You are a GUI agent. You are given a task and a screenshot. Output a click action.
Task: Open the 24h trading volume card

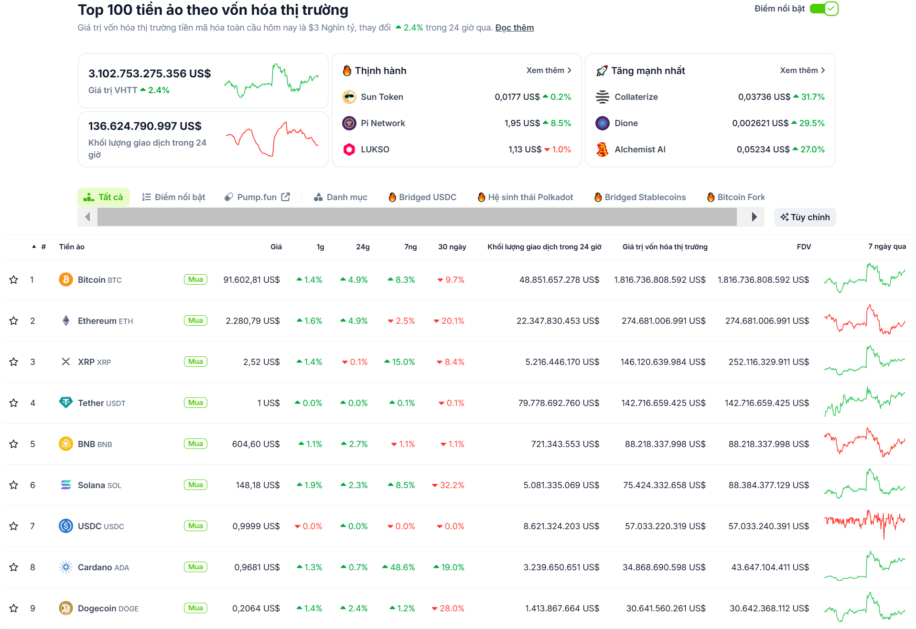coord(203,139)
